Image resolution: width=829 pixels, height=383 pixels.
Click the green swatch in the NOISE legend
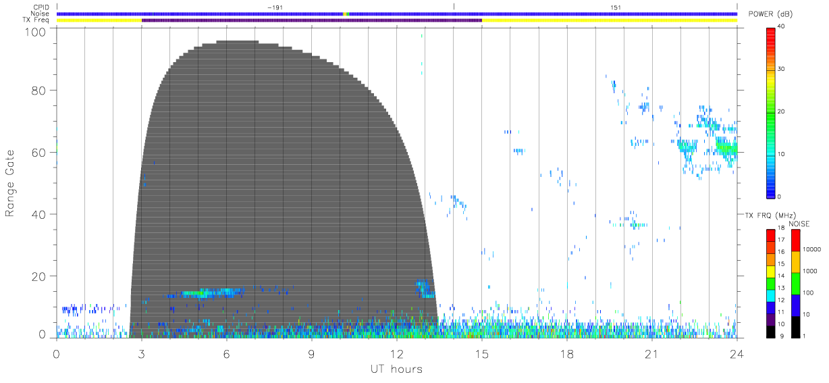796,284
